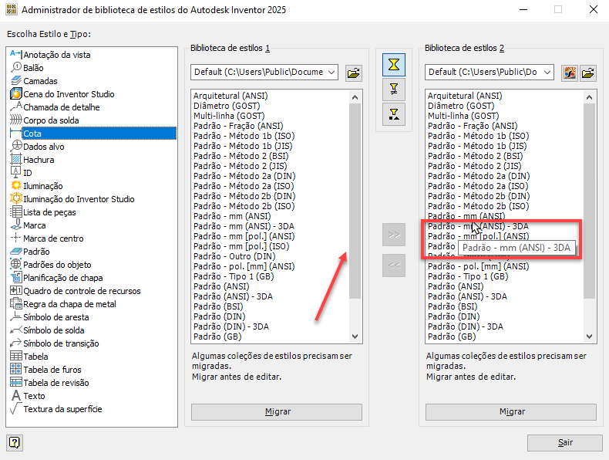Select the Camadas layers icon
This screenshot has width=609, height=460.
point(16,81)
